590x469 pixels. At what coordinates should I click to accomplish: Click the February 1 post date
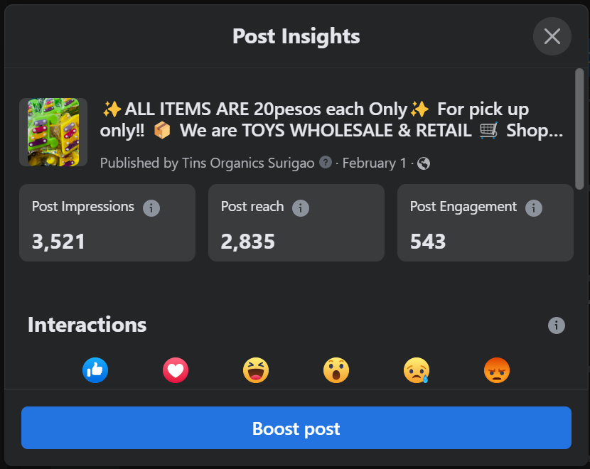(374, 163)
